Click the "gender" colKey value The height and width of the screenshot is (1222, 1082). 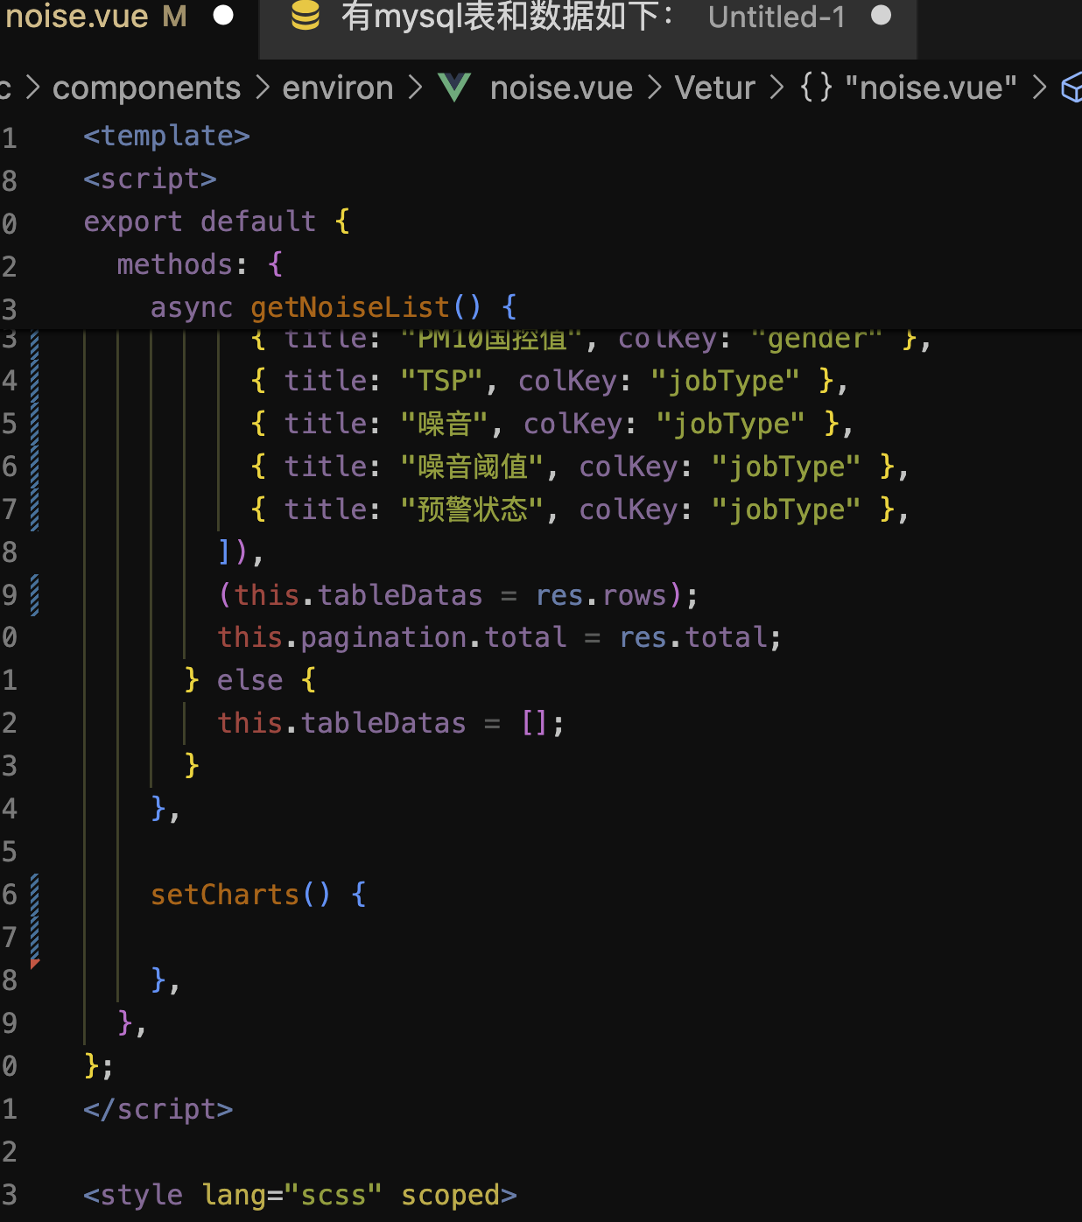click(818, 339)
